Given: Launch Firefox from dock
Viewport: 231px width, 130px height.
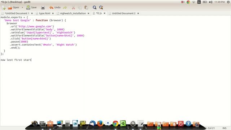Looking at the screenshot, I should point(100,123).
